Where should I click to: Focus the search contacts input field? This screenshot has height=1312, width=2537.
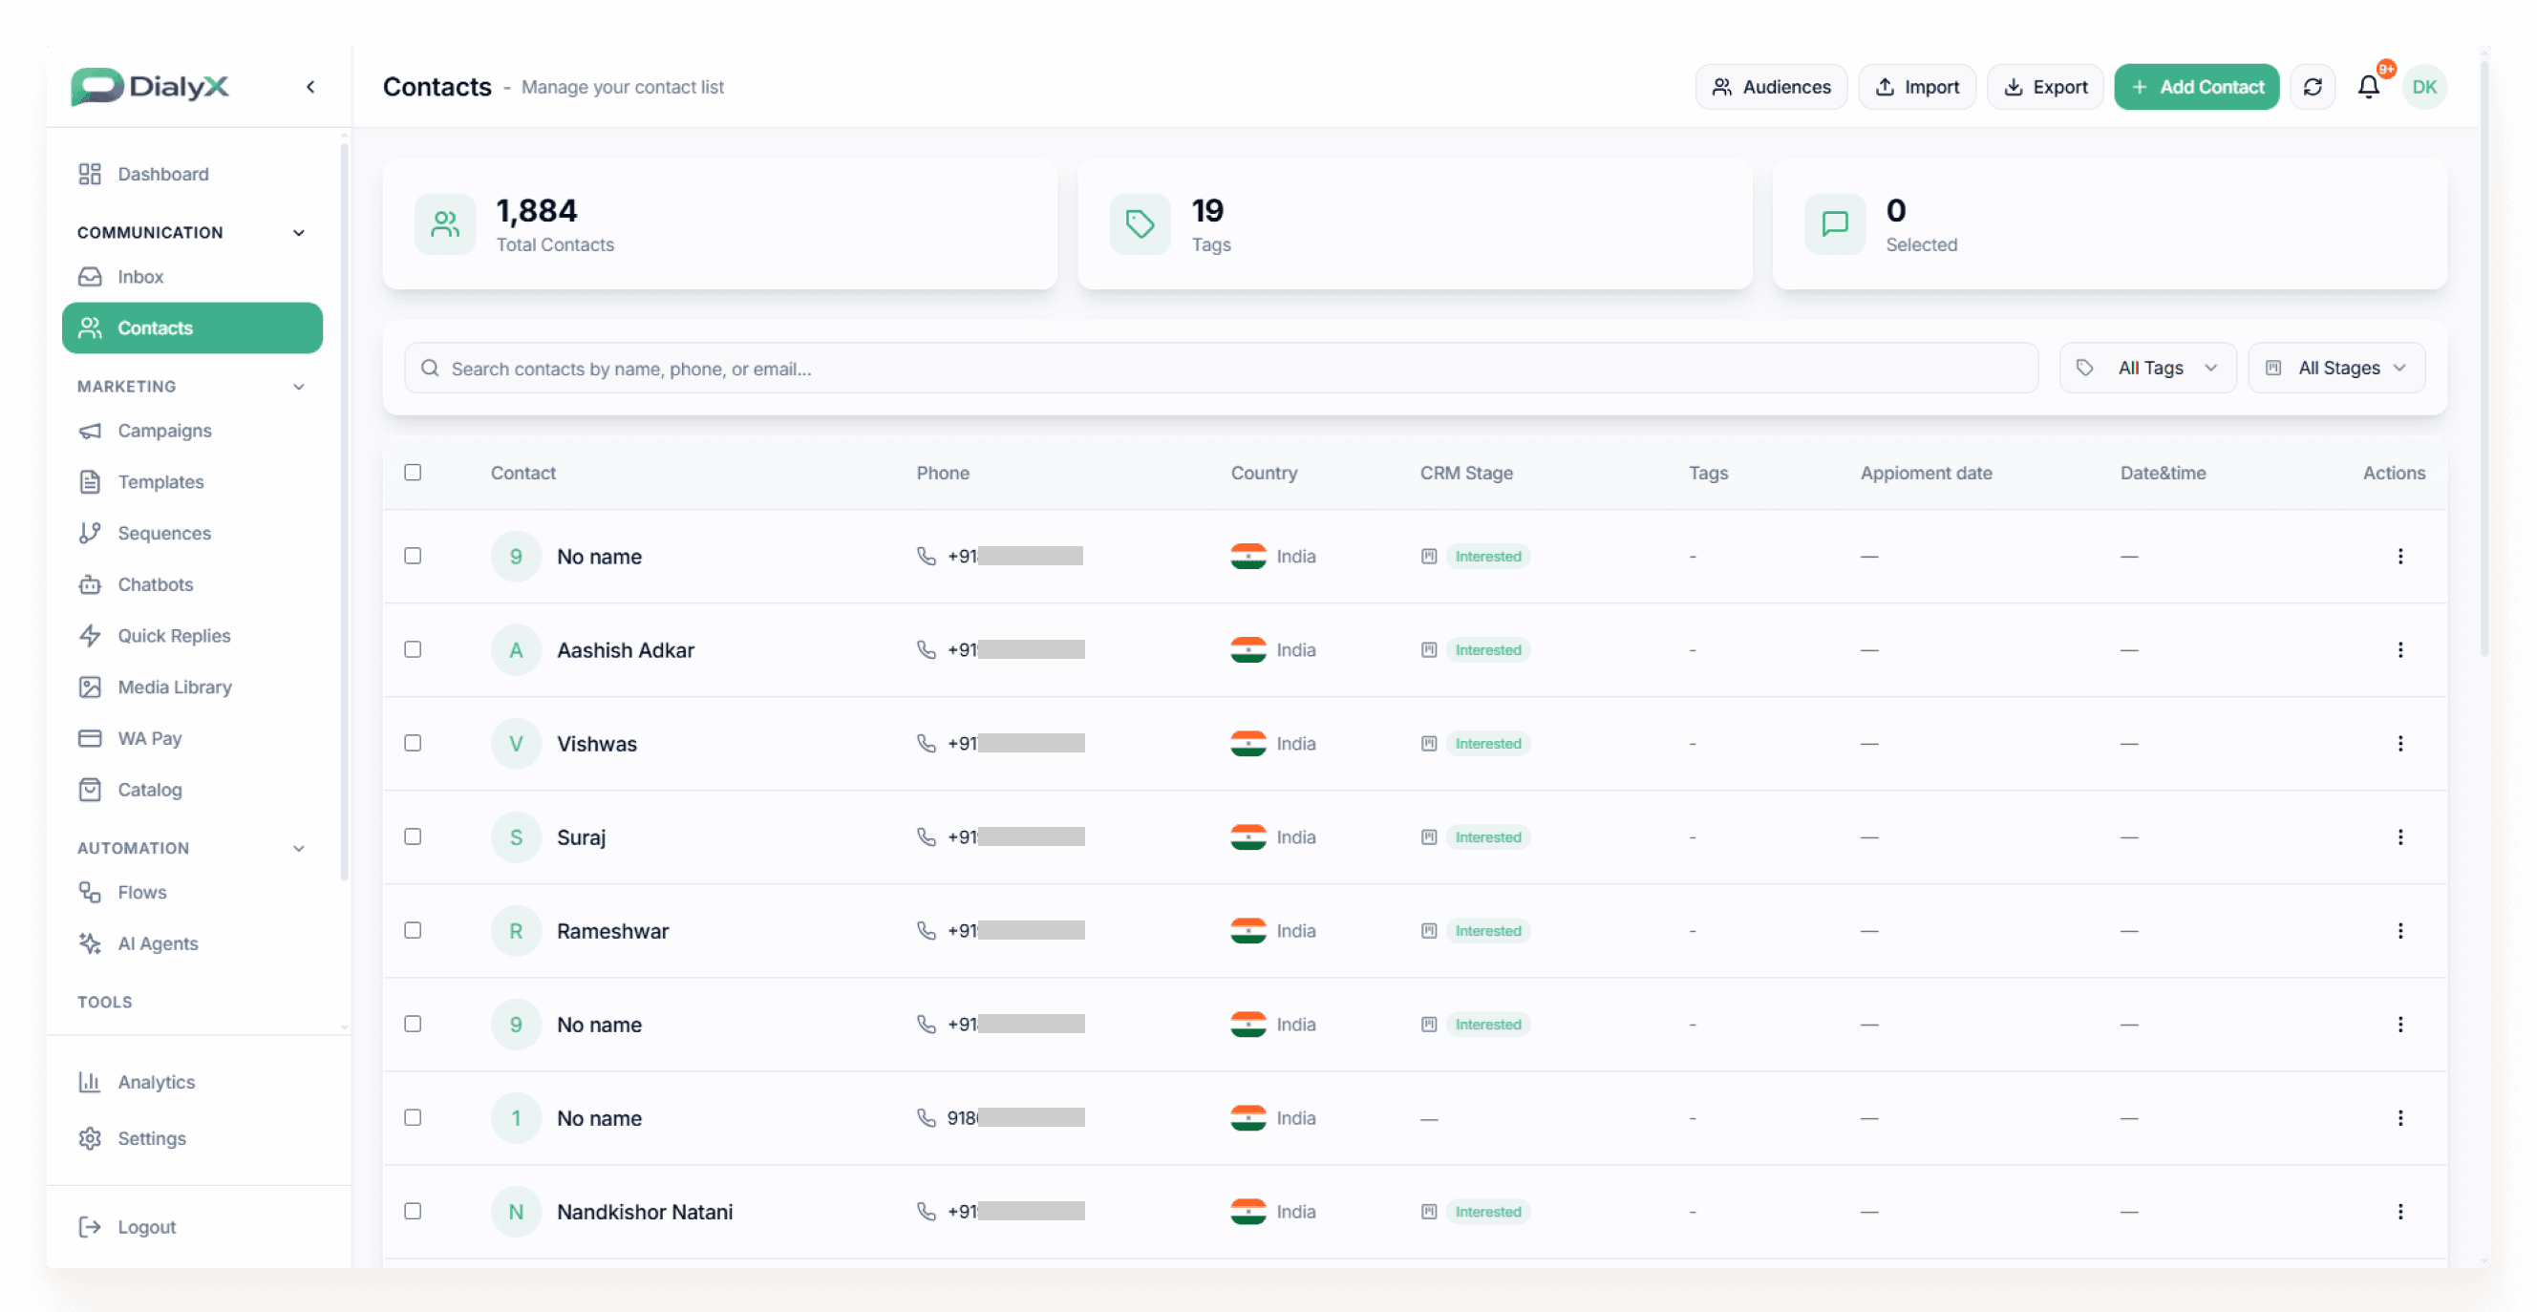click(x=1222, y=369)
